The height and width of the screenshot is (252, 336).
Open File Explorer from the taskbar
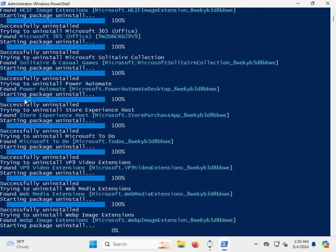click(x=181, y=244)
